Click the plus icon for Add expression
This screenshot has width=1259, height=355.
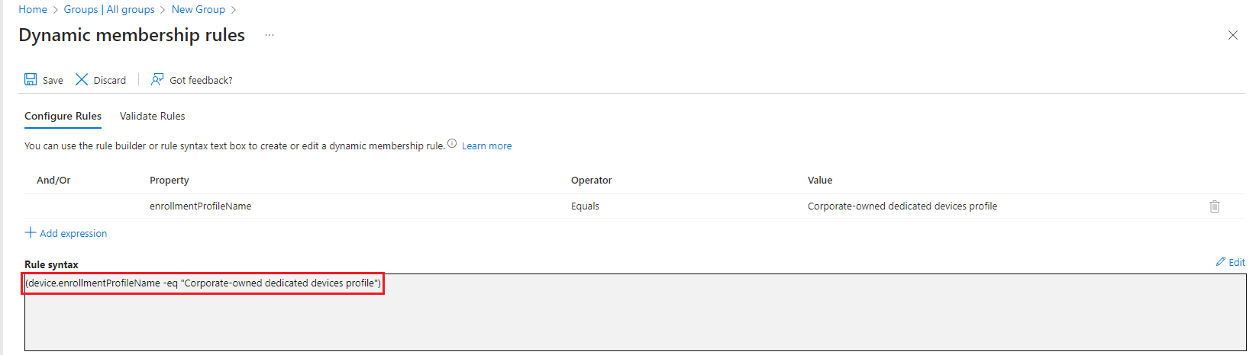31,232
